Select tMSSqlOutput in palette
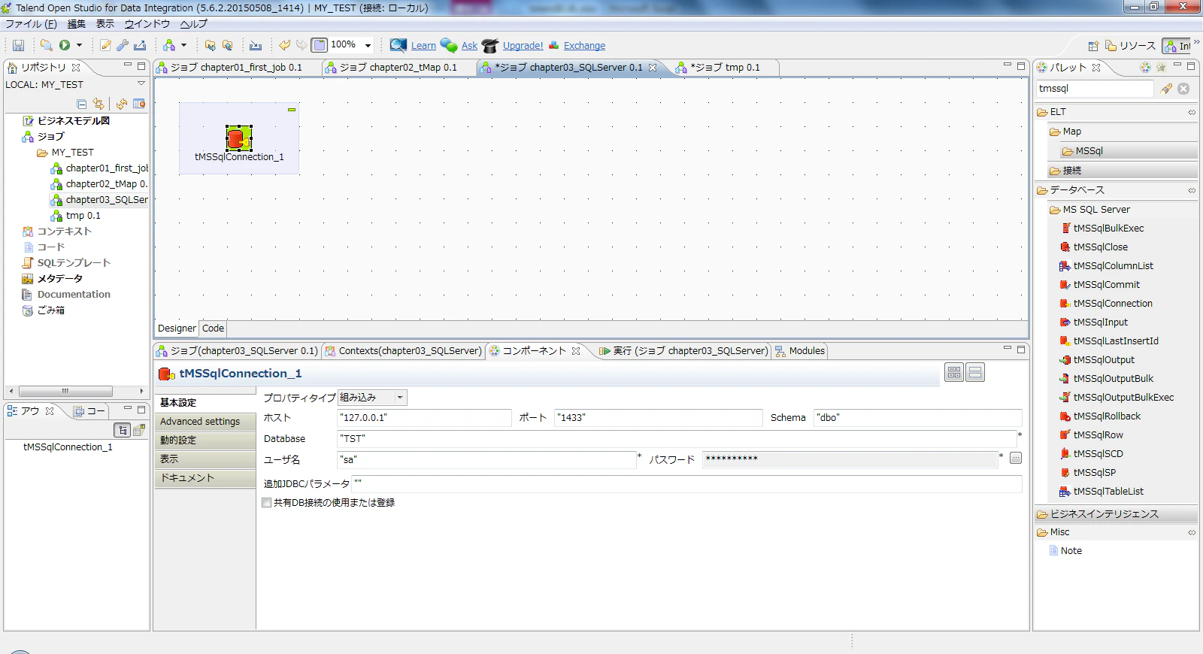This screenshot has width=1203, height=654. click(1104, 360)
